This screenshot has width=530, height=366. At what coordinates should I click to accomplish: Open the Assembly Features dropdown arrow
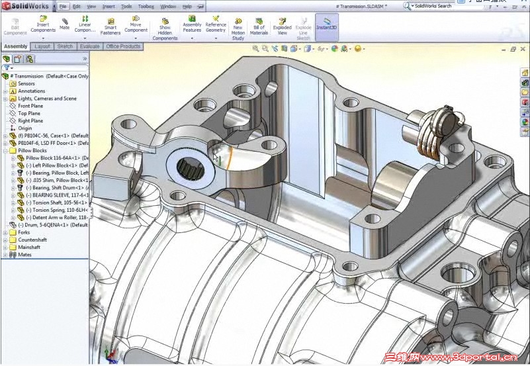(x=192, y=38)
